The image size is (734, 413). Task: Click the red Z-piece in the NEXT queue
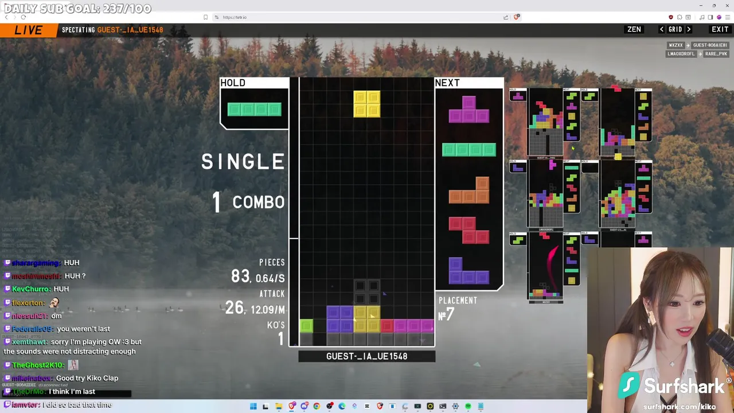pos(468,231)
